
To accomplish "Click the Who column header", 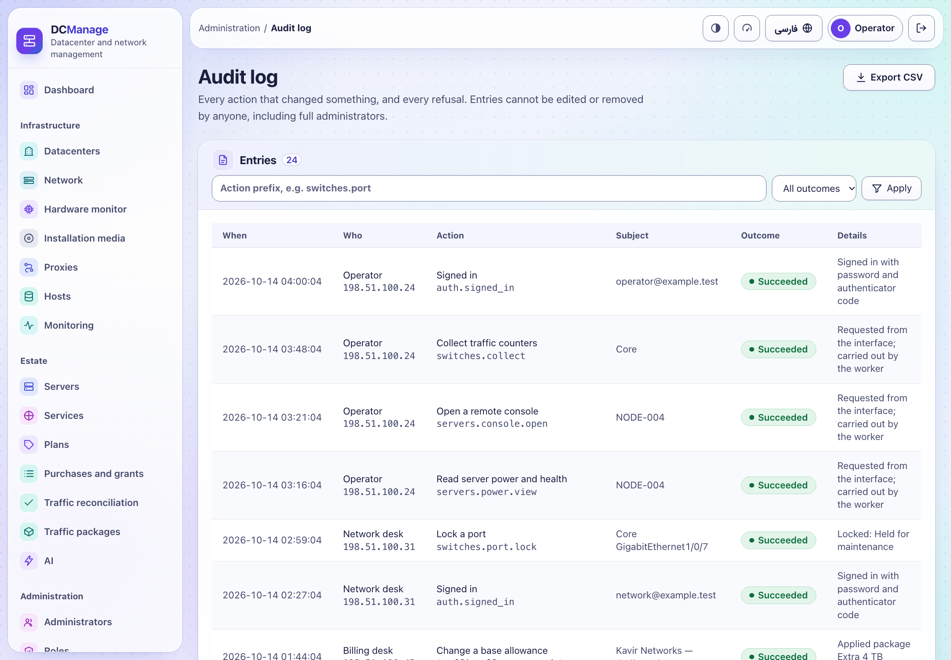I will click(x=352, y=235).
